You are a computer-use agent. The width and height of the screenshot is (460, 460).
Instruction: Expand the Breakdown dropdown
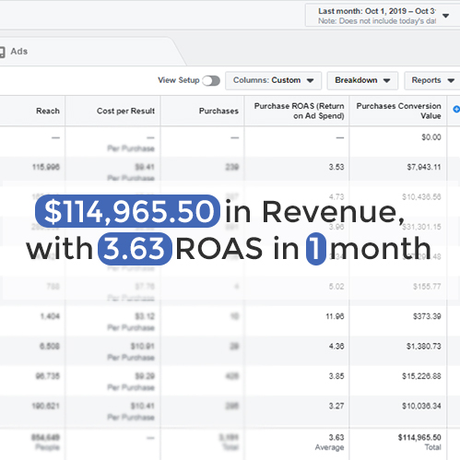pos(362,80)
